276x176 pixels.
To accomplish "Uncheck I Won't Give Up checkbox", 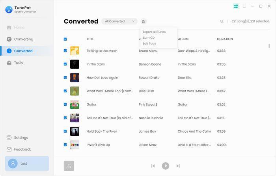I will point(65,145).
